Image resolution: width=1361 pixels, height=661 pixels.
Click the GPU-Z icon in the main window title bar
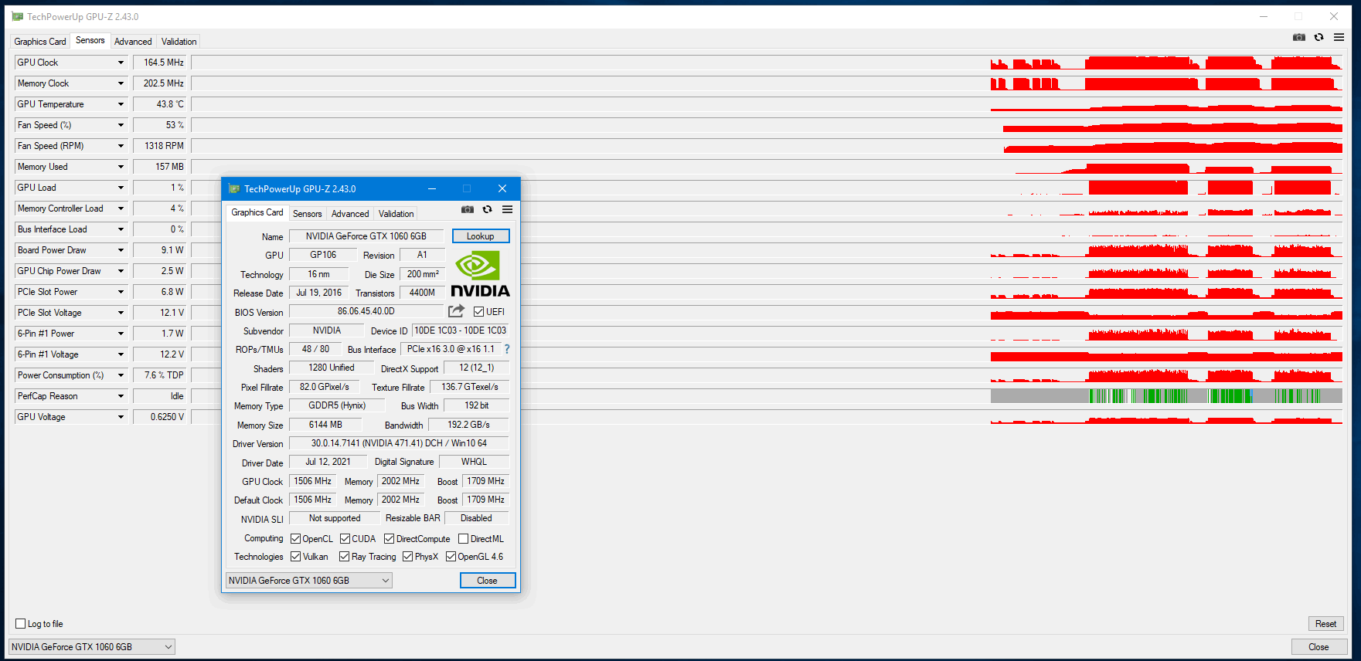point(17,16)
